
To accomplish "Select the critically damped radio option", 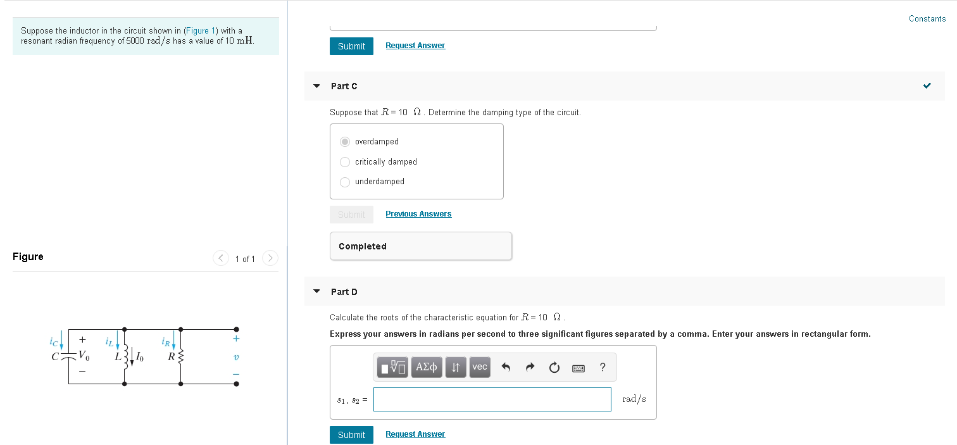I will point(345,162).
